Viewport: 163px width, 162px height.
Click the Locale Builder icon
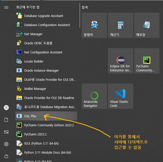tap(19, 61)
